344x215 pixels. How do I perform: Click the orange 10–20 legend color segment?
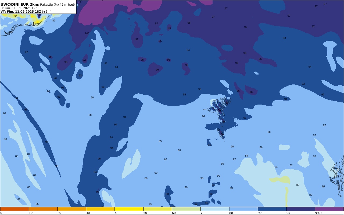pos(43,209)
